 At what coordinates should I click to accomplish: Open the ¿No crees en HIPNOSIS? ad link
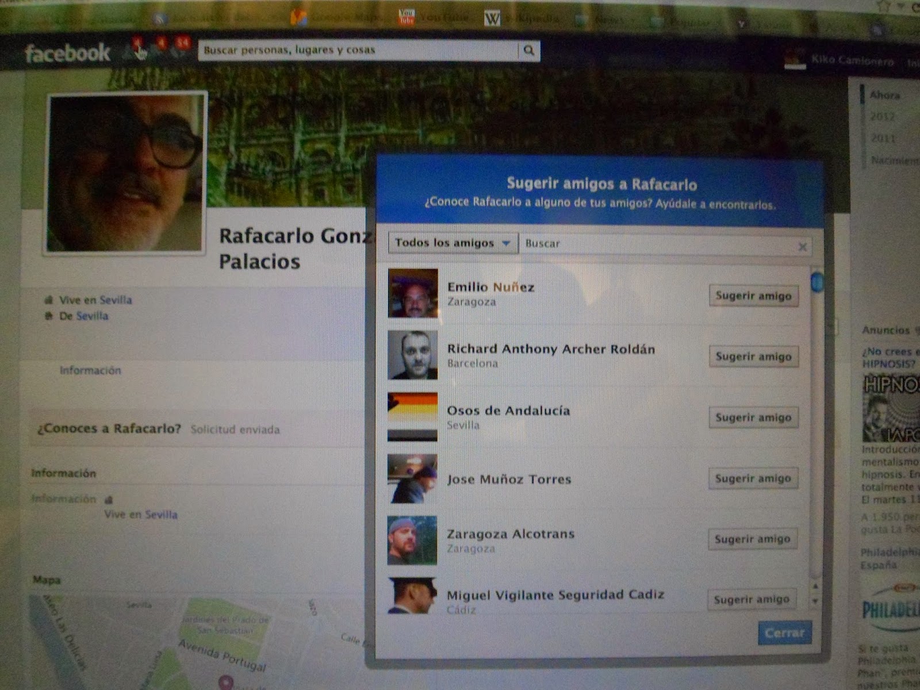point(891,358)
